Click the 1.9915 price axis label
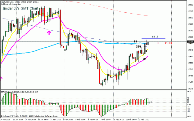Screen dimensions: 194x121 pyautogui.click(x=191, y=11)
